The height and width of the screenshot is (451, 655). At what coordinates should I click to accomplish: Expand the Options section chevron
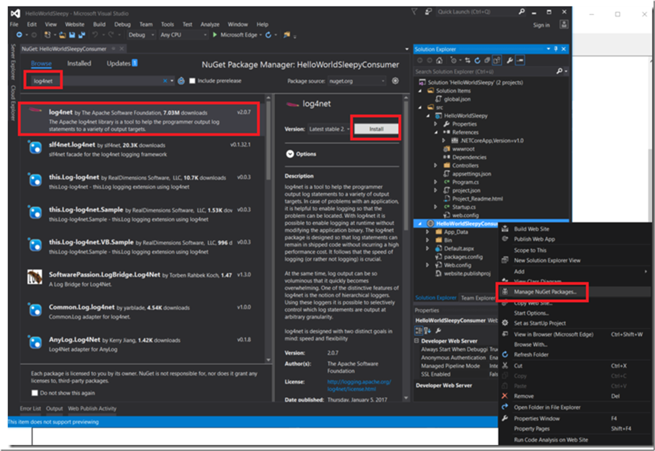(290, 154)
